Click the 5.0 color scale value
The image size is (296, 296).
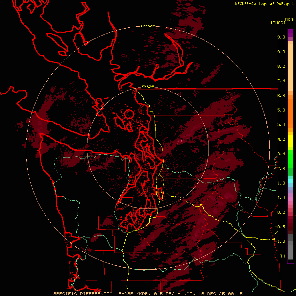click(x=281, y=125)
